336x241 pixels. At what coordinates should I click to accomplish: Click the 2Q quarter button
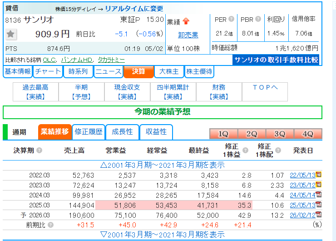coord(252,134)
